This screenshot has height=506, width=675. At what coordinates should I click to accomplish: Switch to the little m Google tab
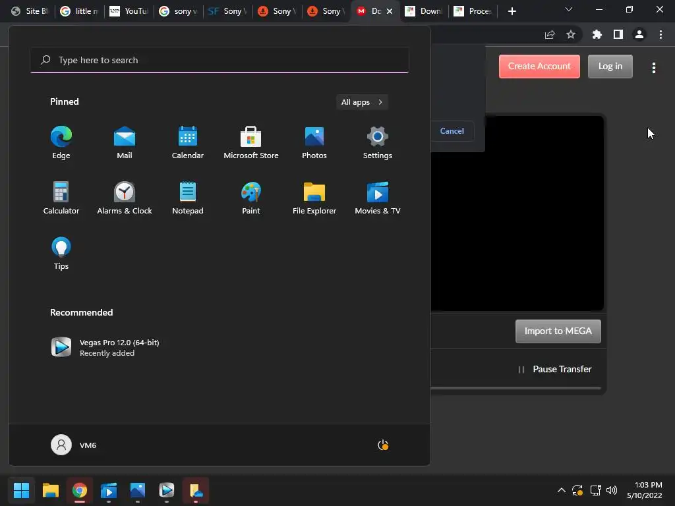pyautogui.click(x=80, y=11)
